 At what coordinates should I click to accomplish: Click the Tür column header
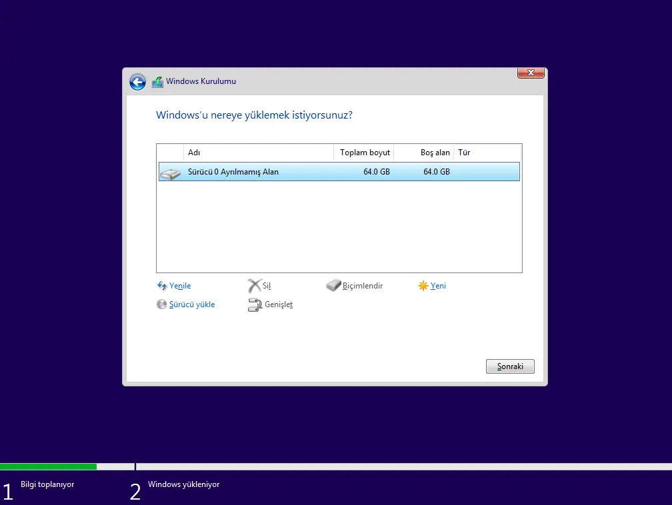(487, 153)
